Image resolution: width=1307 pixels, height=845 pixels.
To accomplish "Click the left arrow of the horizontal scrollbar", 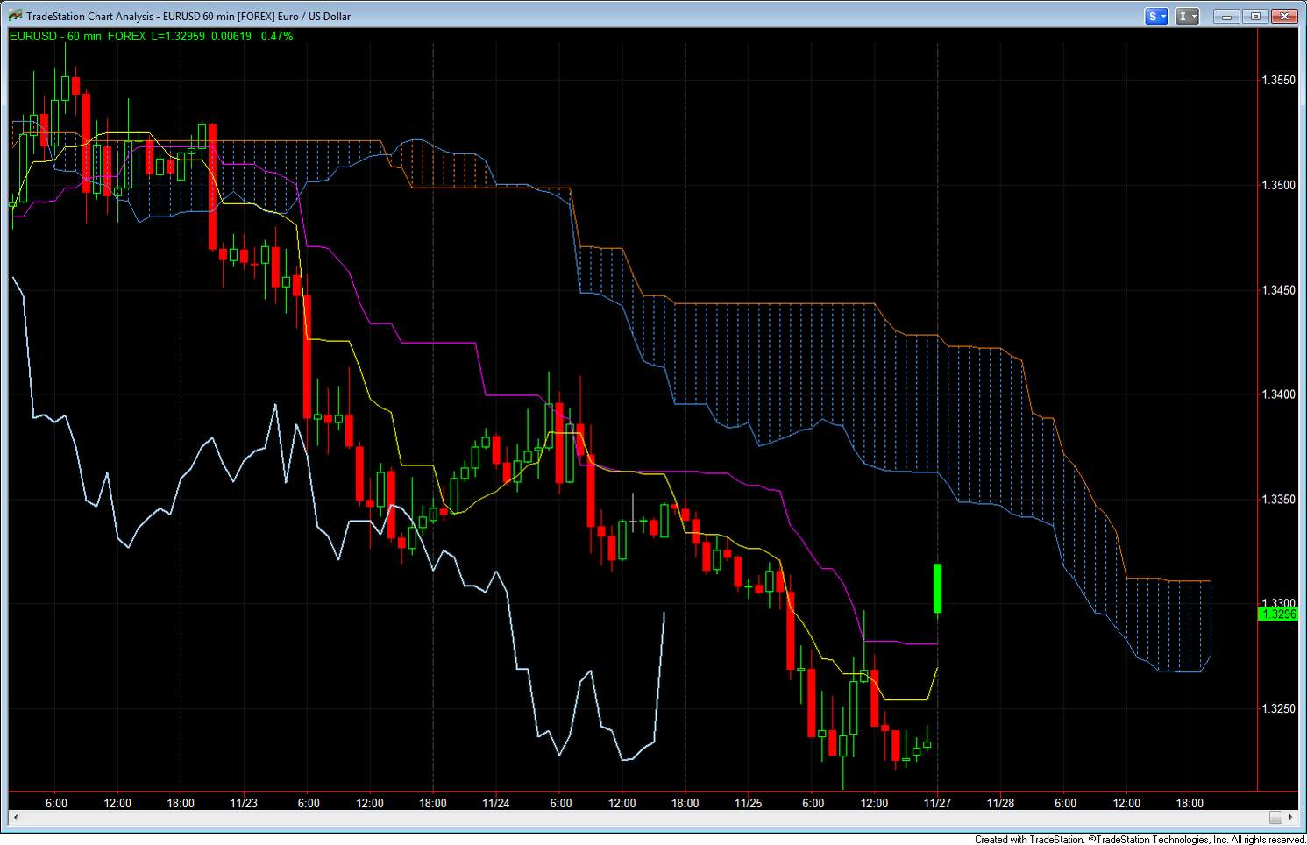I will click(x=16, y=818).
